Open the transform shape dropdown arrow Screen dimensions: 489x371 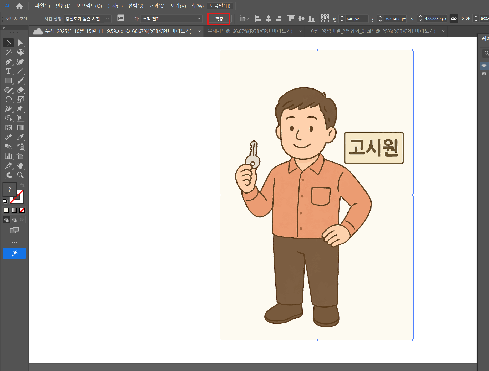click(x=247, y=19)
